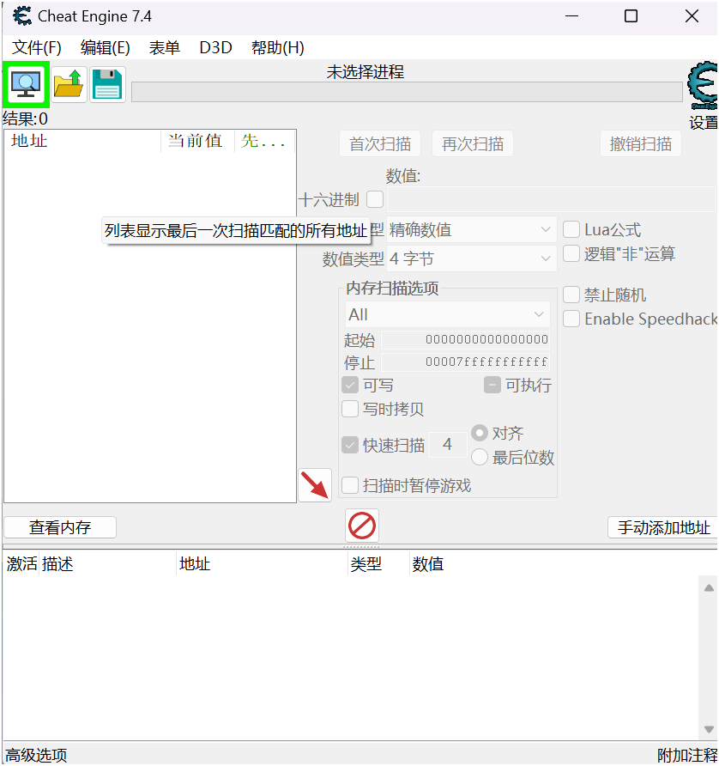
Task: Click 附加注释 in the status bar
Action: click(x=686, y=755)
